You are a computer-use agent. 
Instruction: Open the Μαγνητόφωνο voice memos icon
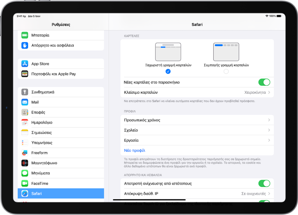pyautogui.click(x=25, y=163)
